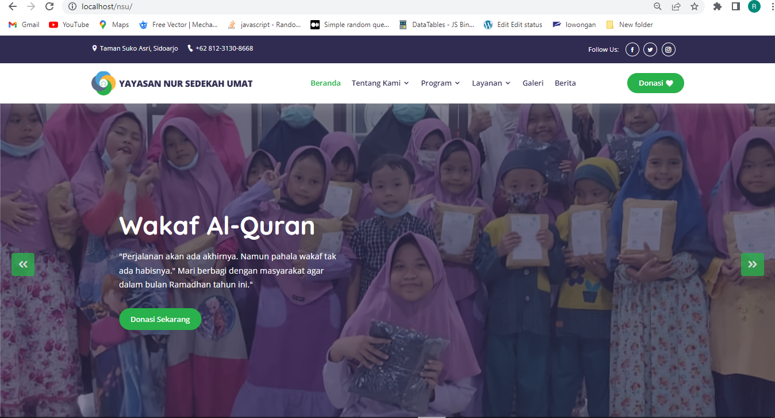The height and width of the screenshot is (418, 775).
Task: Expand the Program dropdown menu
Action: coord(440,83)
